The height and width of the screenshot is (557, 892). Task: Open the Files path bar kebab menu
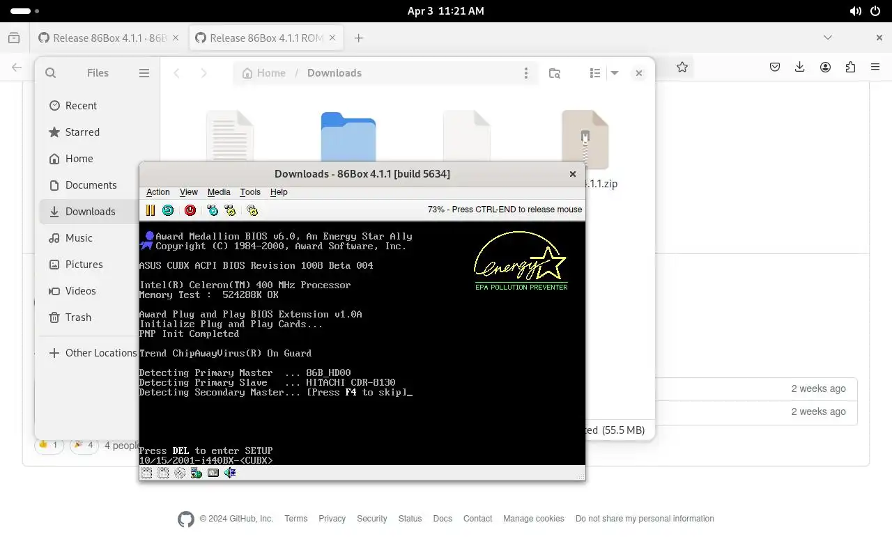pyautogui.click(x=525, y=73)
